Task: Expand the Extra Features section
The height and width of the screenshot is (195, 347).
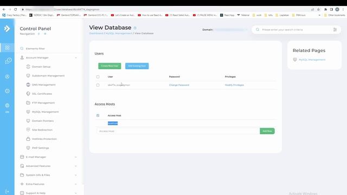Action: (x=76, y=184)
